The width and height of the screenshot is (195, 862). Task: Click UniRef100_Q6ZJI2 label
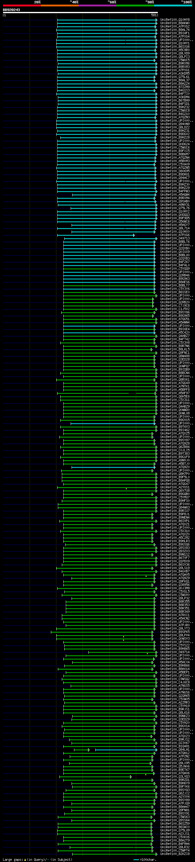[x=175, y=793]
